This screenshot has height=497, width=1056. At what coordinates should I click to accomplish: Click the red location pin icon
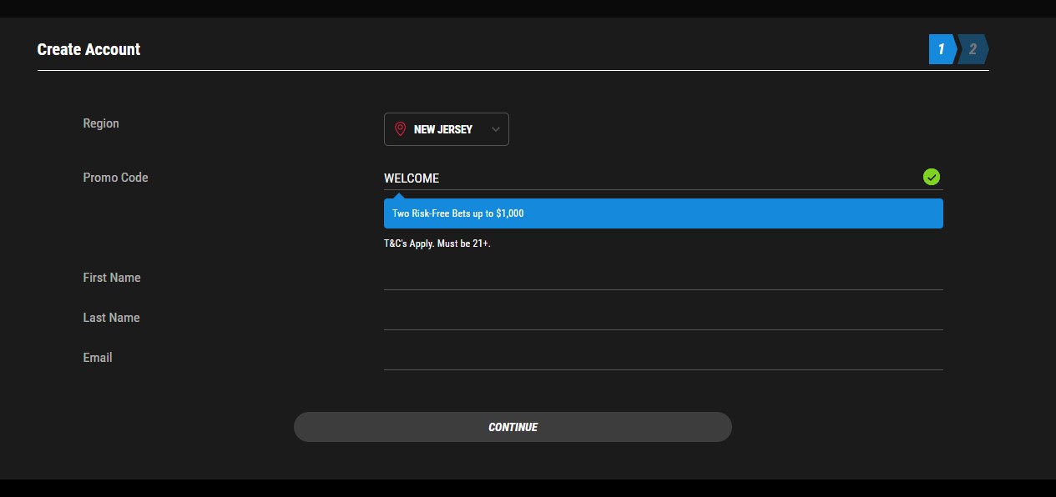[x=400, y=129]
